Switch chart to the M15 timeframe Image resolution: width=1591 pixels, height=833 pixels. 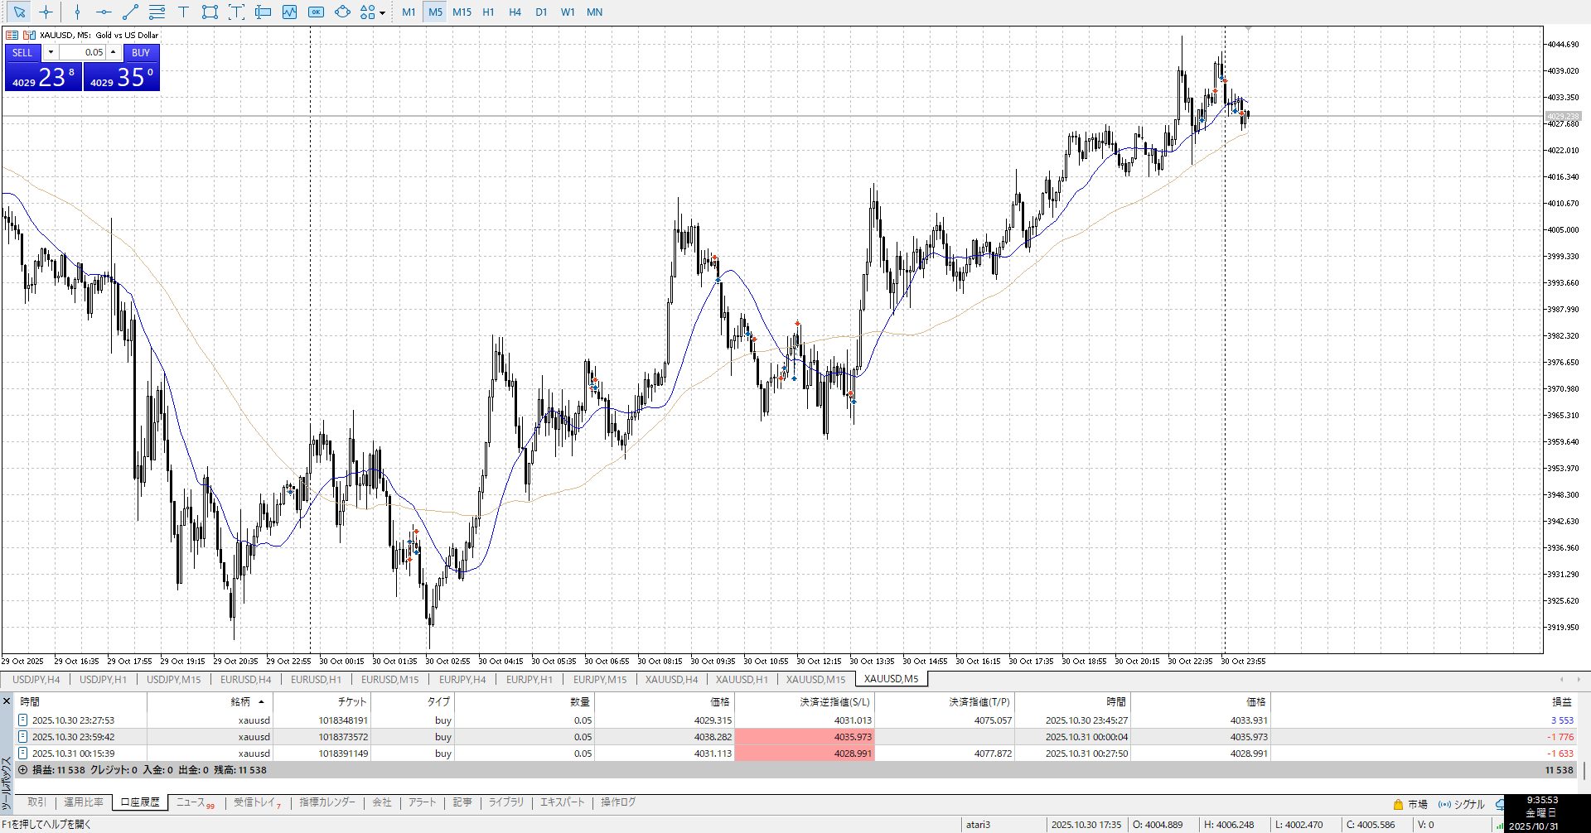tap(462, 12)
